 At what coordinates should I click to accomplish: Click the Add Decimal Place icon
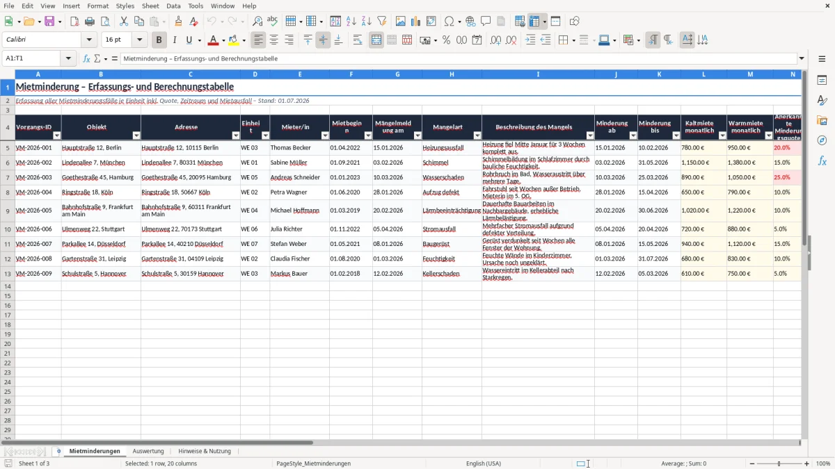pyautogui.click(x=495, y=40)
